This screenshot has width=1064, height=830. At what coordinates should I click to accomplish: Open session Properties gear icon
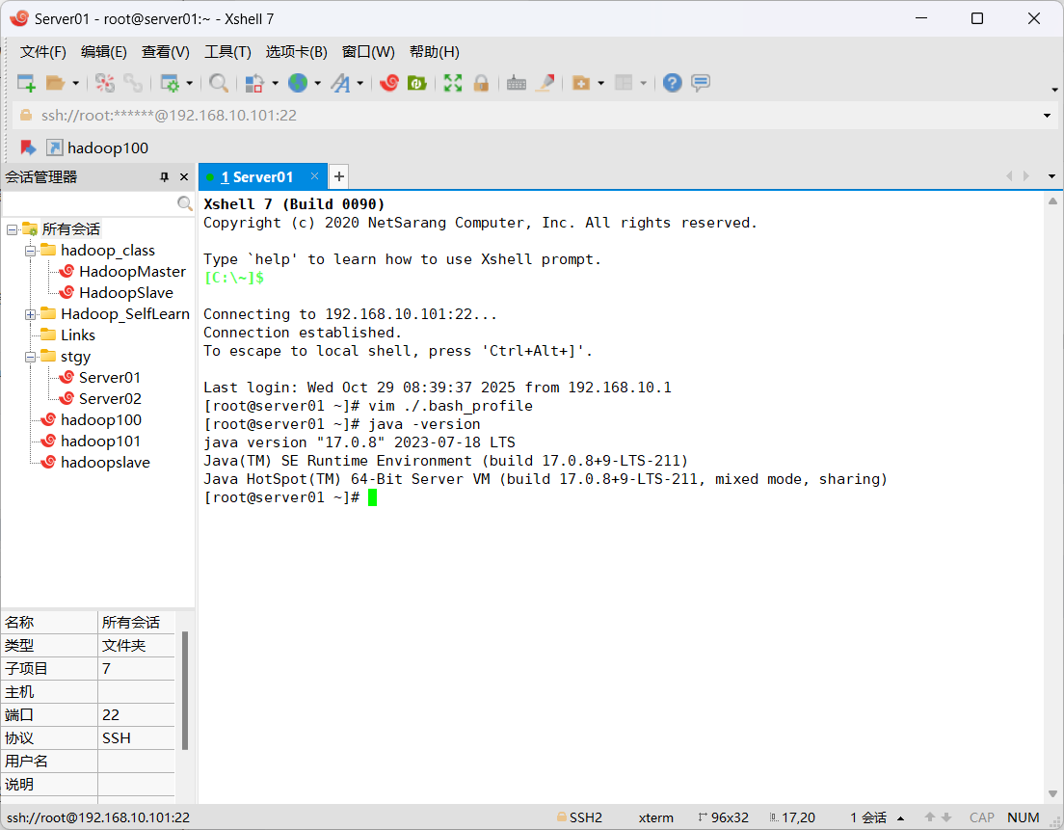point(169,83)
